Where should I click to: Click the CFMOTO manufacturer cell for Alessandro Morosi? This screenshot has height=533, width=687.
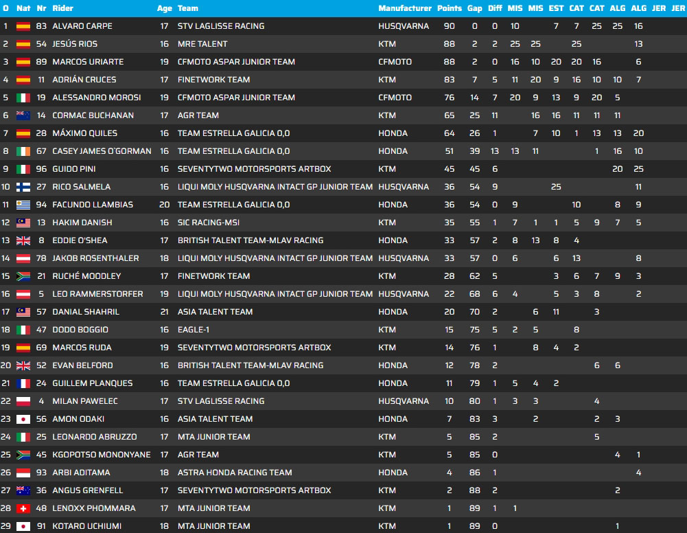pos(395,98)
